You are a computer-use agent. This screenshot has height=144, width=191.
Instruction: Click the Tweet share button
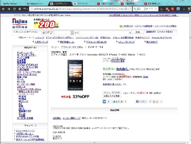[x=117, y=101]
